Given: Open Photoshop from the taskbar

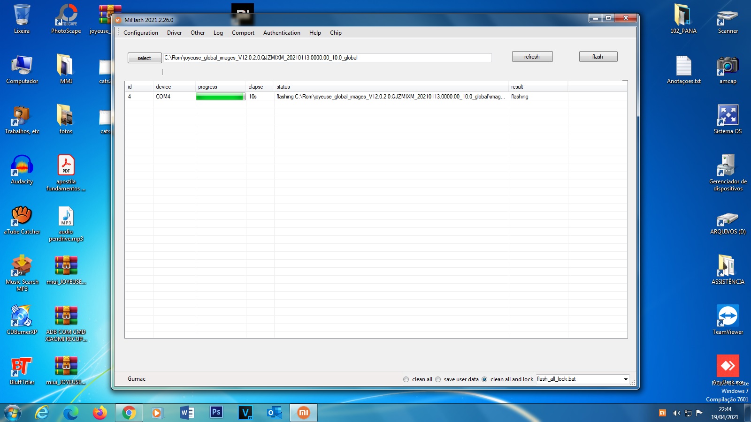Looking at the screenshot, I should 216,413.
